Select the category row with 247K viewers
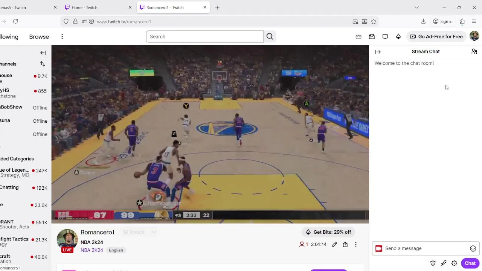 point(26,172)
